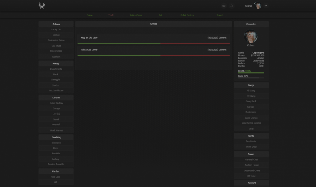Image resolution: width=316 pixels, height=187 pixels.
Task: Open the notifications bell
Action: 232,6
